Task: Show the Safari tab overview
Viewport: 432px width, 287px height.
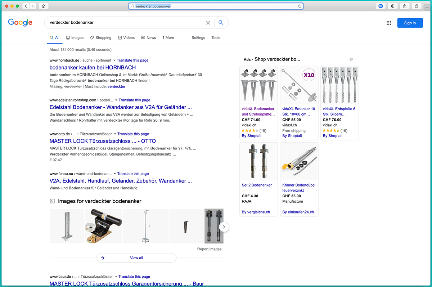Action: coord(417,6)
